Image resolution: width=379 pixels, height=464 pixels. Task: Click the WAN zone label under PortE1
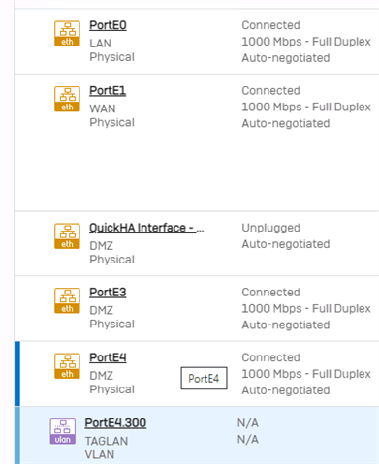(x=103, y=108)
